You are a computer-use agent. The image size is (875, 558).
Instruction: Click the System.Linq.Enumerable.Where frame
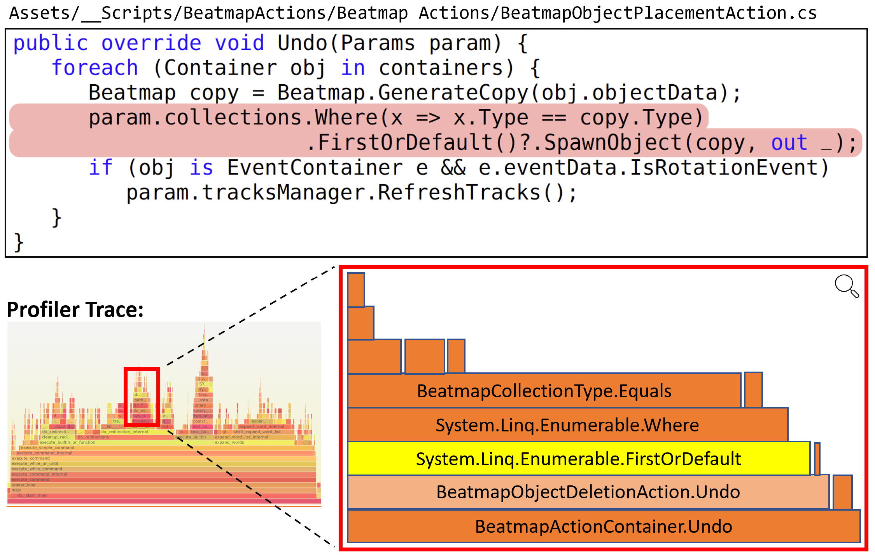click(x=567, y=425)
